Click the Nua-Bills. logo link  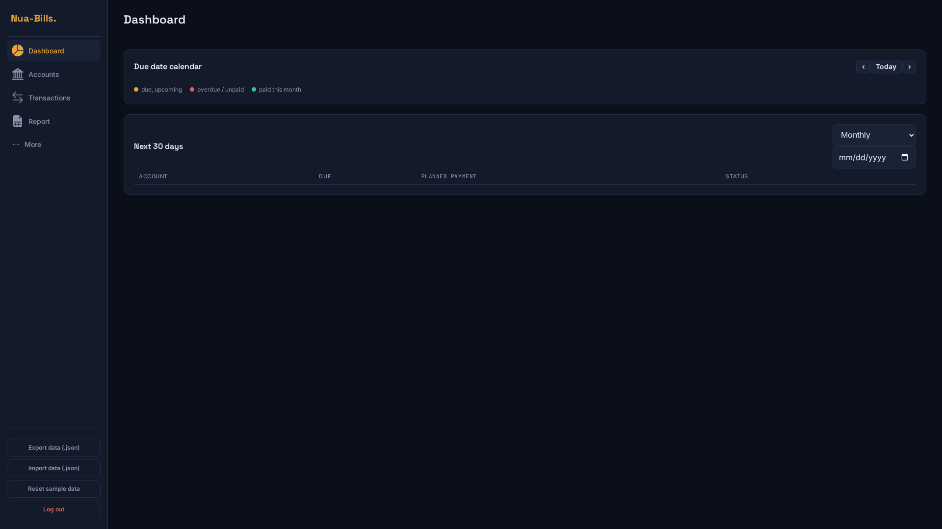click(x=33, y=18)
